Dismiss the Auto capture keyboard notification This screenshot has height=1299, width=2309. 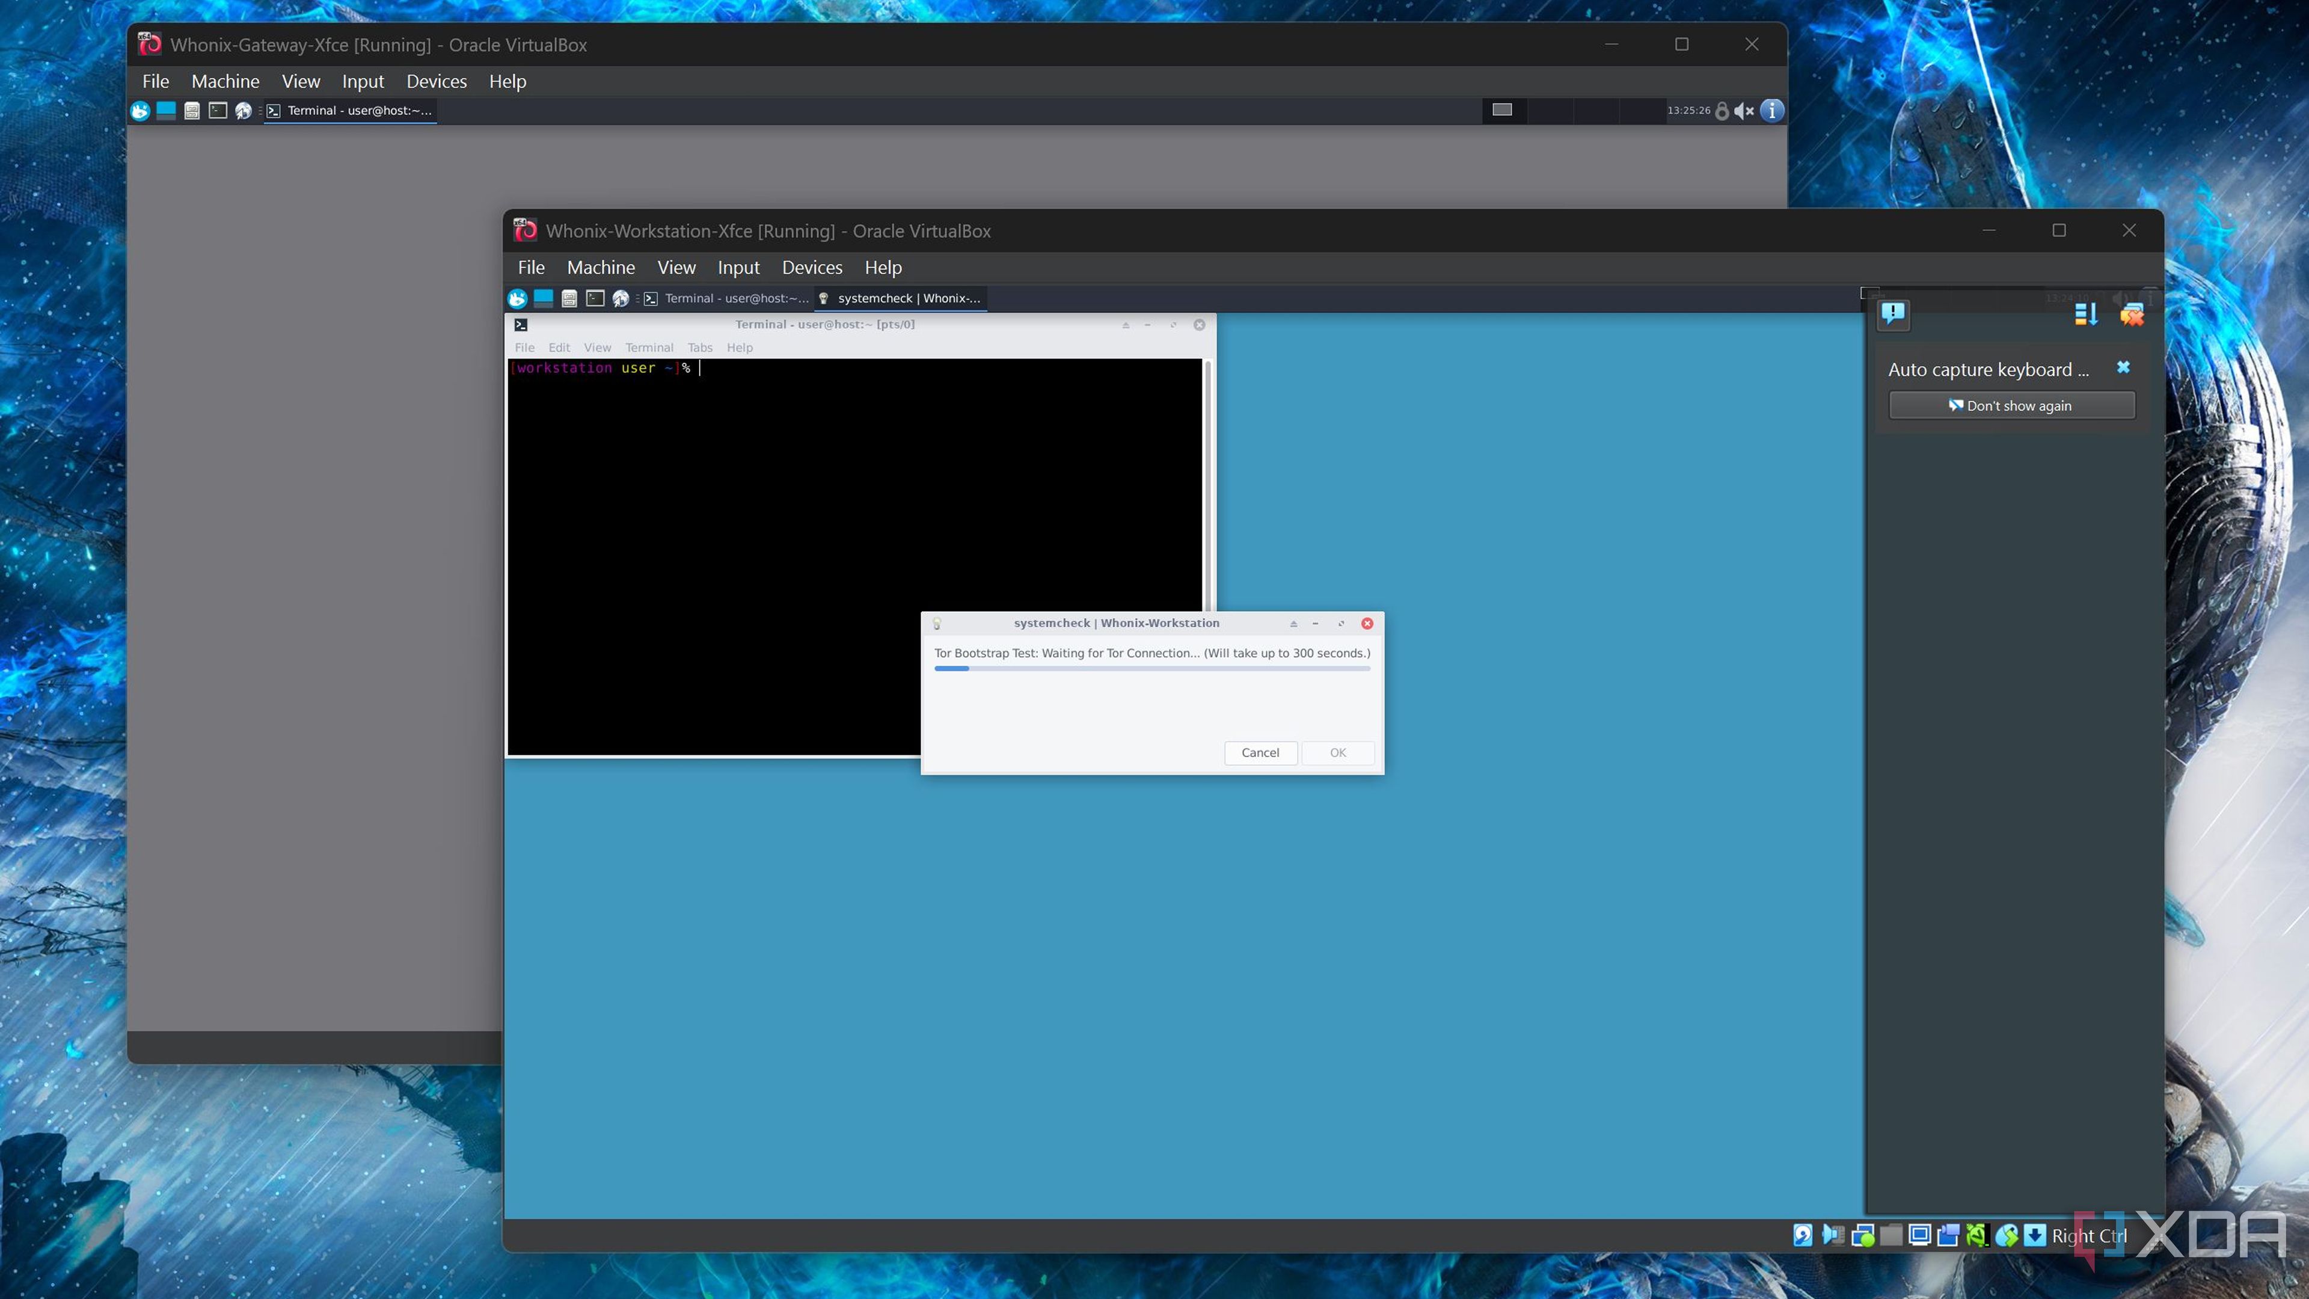coord(2123,367)
